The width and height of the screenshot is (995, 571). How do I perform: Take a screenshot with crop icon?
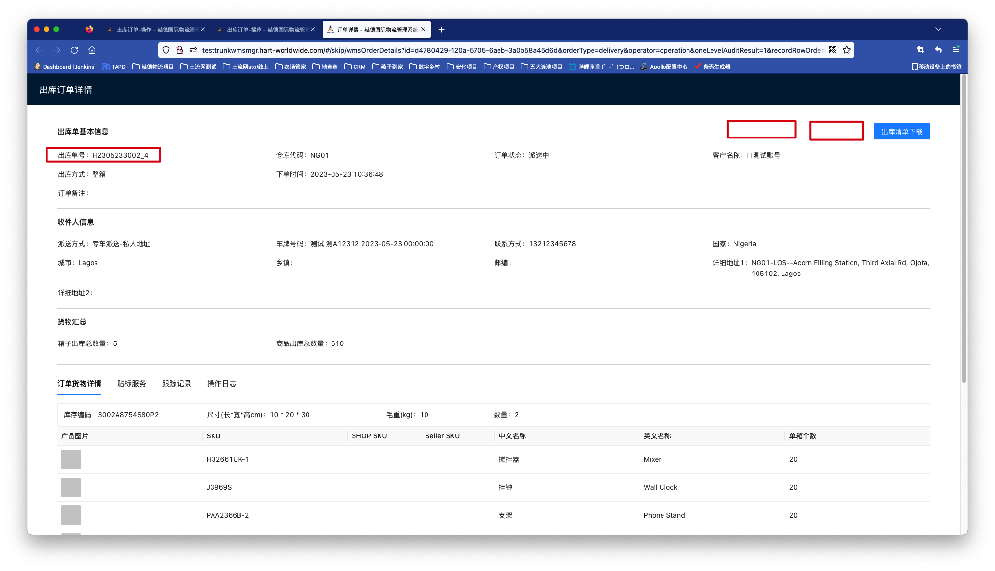tap(920, 50)
